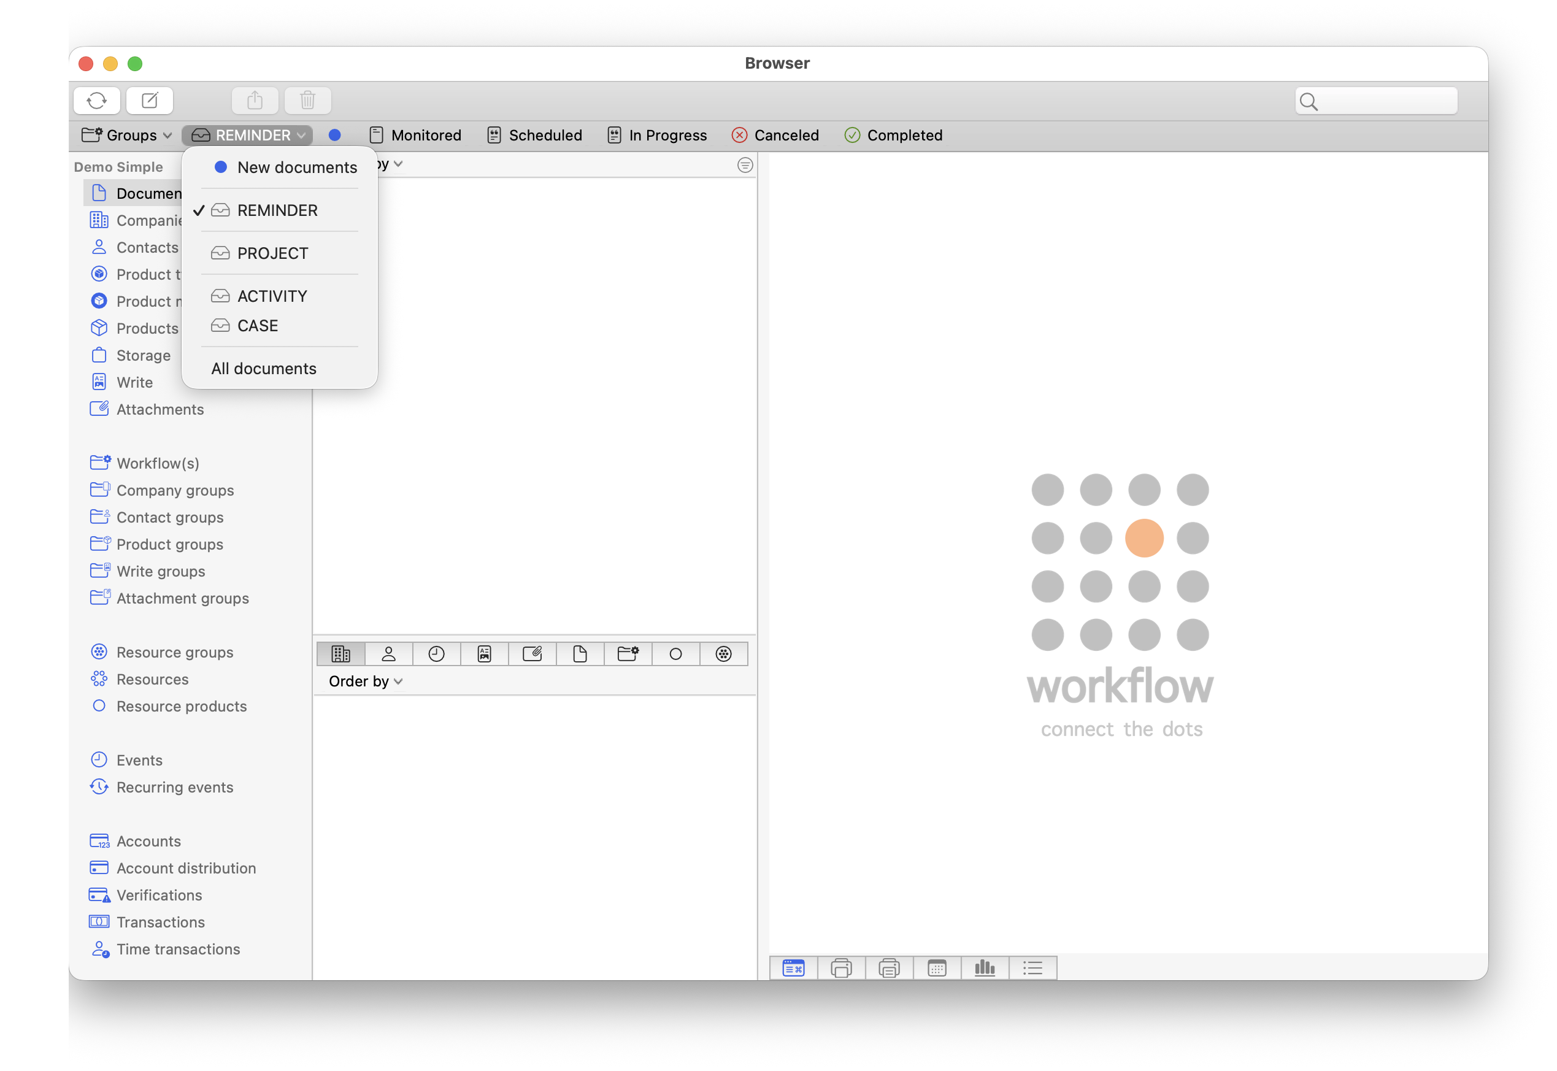Toggle the Canceled status filter
This screenshot has width=1557, height=1071.
[775, 136]
